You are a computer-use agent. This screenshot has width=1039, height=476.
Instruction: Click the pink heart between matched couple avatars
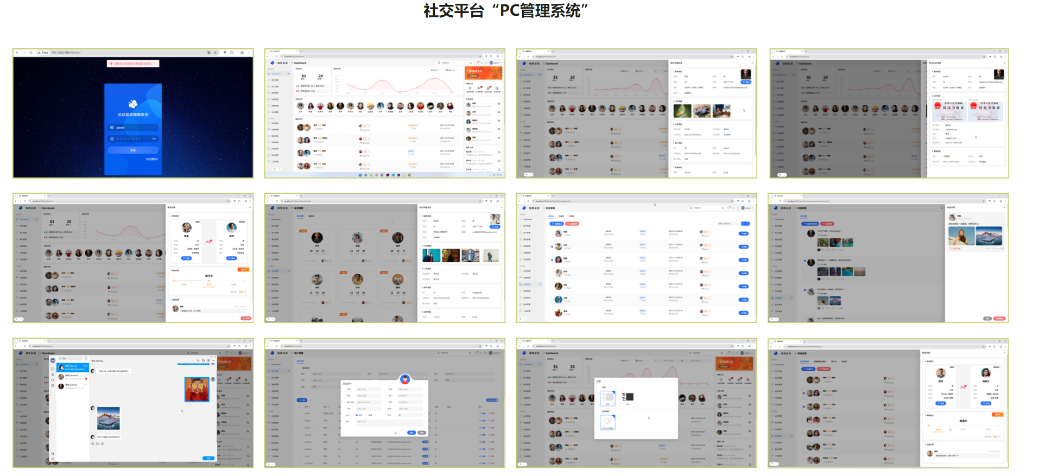(209, 242)
